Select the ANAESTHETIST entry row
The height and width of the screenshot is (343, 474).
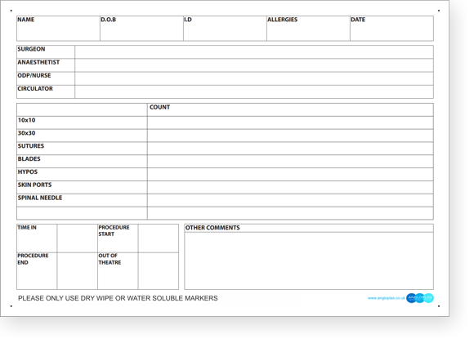[x=254, y=65]
